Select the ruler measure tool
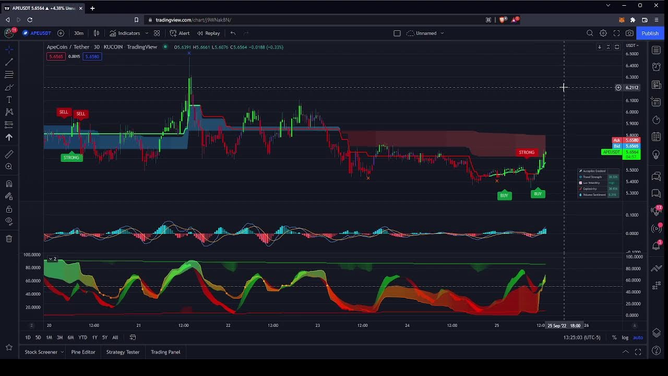 coord(9,154)
